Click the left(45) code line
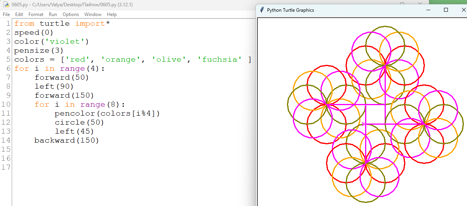This screenshot has width=467, height=206. pos(74,131)
